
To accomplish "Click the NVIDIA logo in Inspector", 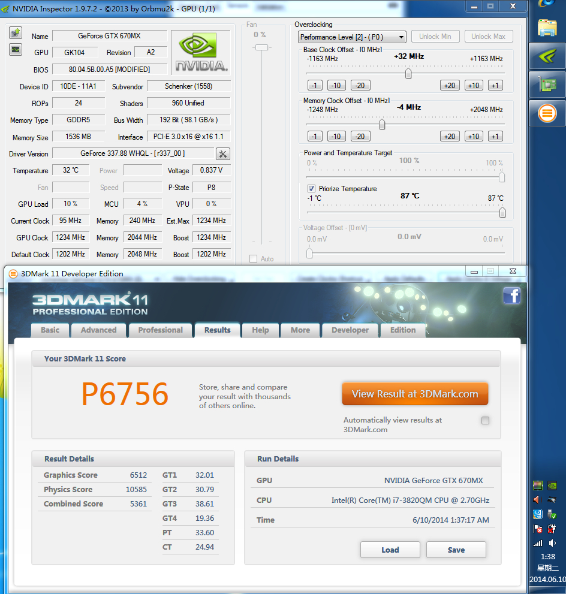I will [201, 53].
